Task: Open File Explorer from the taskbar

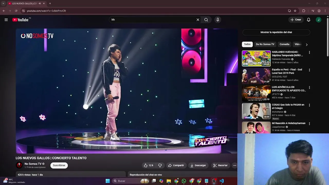Action: tap(169, 181)
